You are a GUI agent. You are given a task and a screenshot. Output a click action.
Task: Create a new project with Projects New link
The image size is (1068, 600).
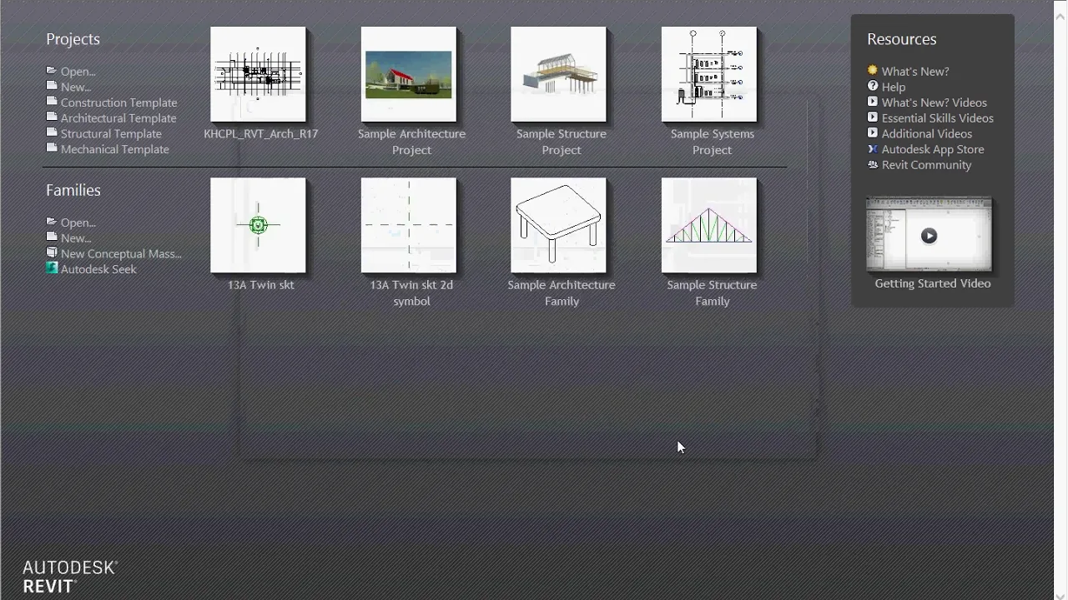click(76, 87)
